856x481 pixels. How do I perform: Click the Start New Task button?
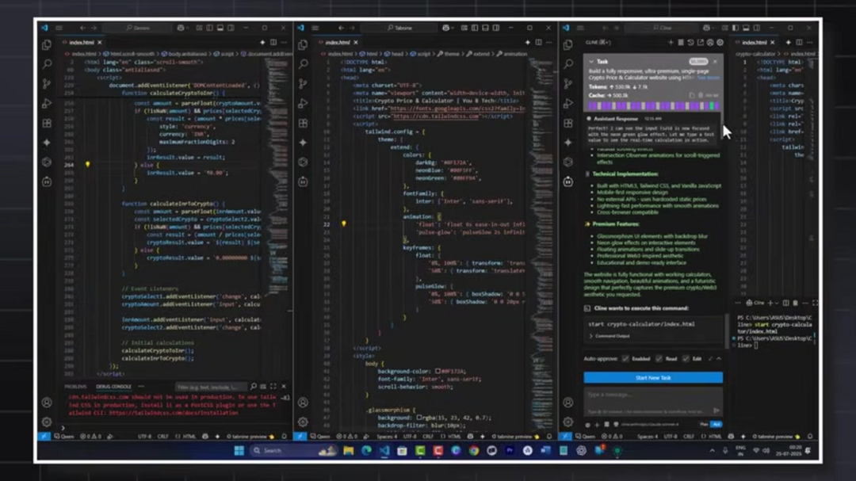[x=652, y=378]
